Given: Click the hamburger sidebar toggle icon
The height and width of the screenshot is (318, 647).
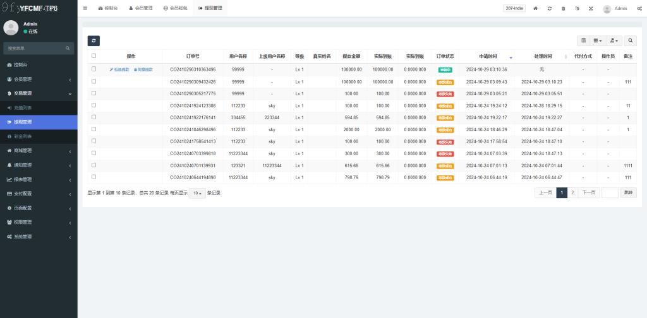Looking at the screenshot, I should pyautogui.click(x=85, y=9).
